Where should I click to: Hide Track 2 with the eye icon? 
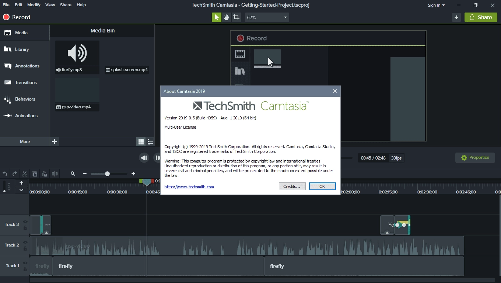25,242
